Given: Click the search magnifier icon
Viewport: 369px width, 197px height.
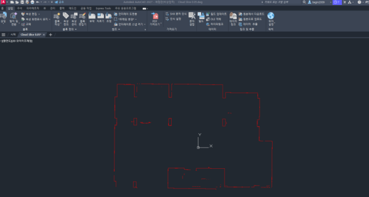Looking at the screenshot, I should click(x=304, y=2).
